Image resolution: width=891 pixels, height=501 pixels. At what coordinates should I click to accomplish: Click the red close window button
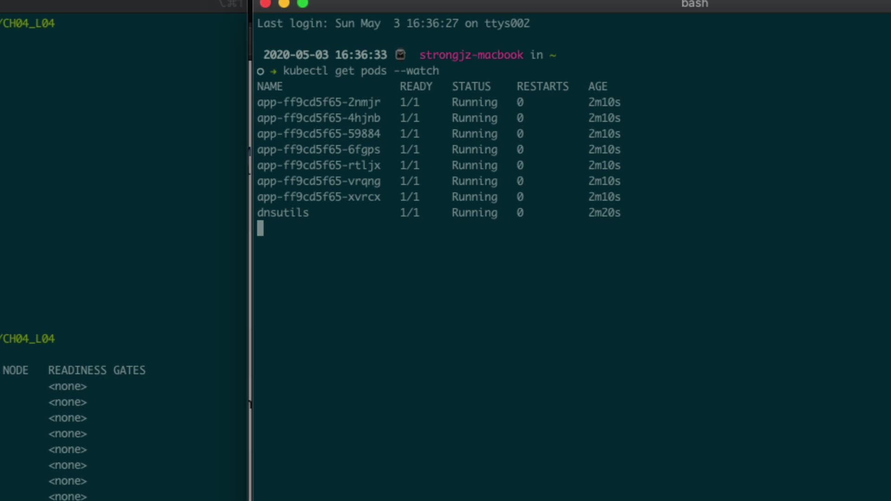[x=265, y=4]
